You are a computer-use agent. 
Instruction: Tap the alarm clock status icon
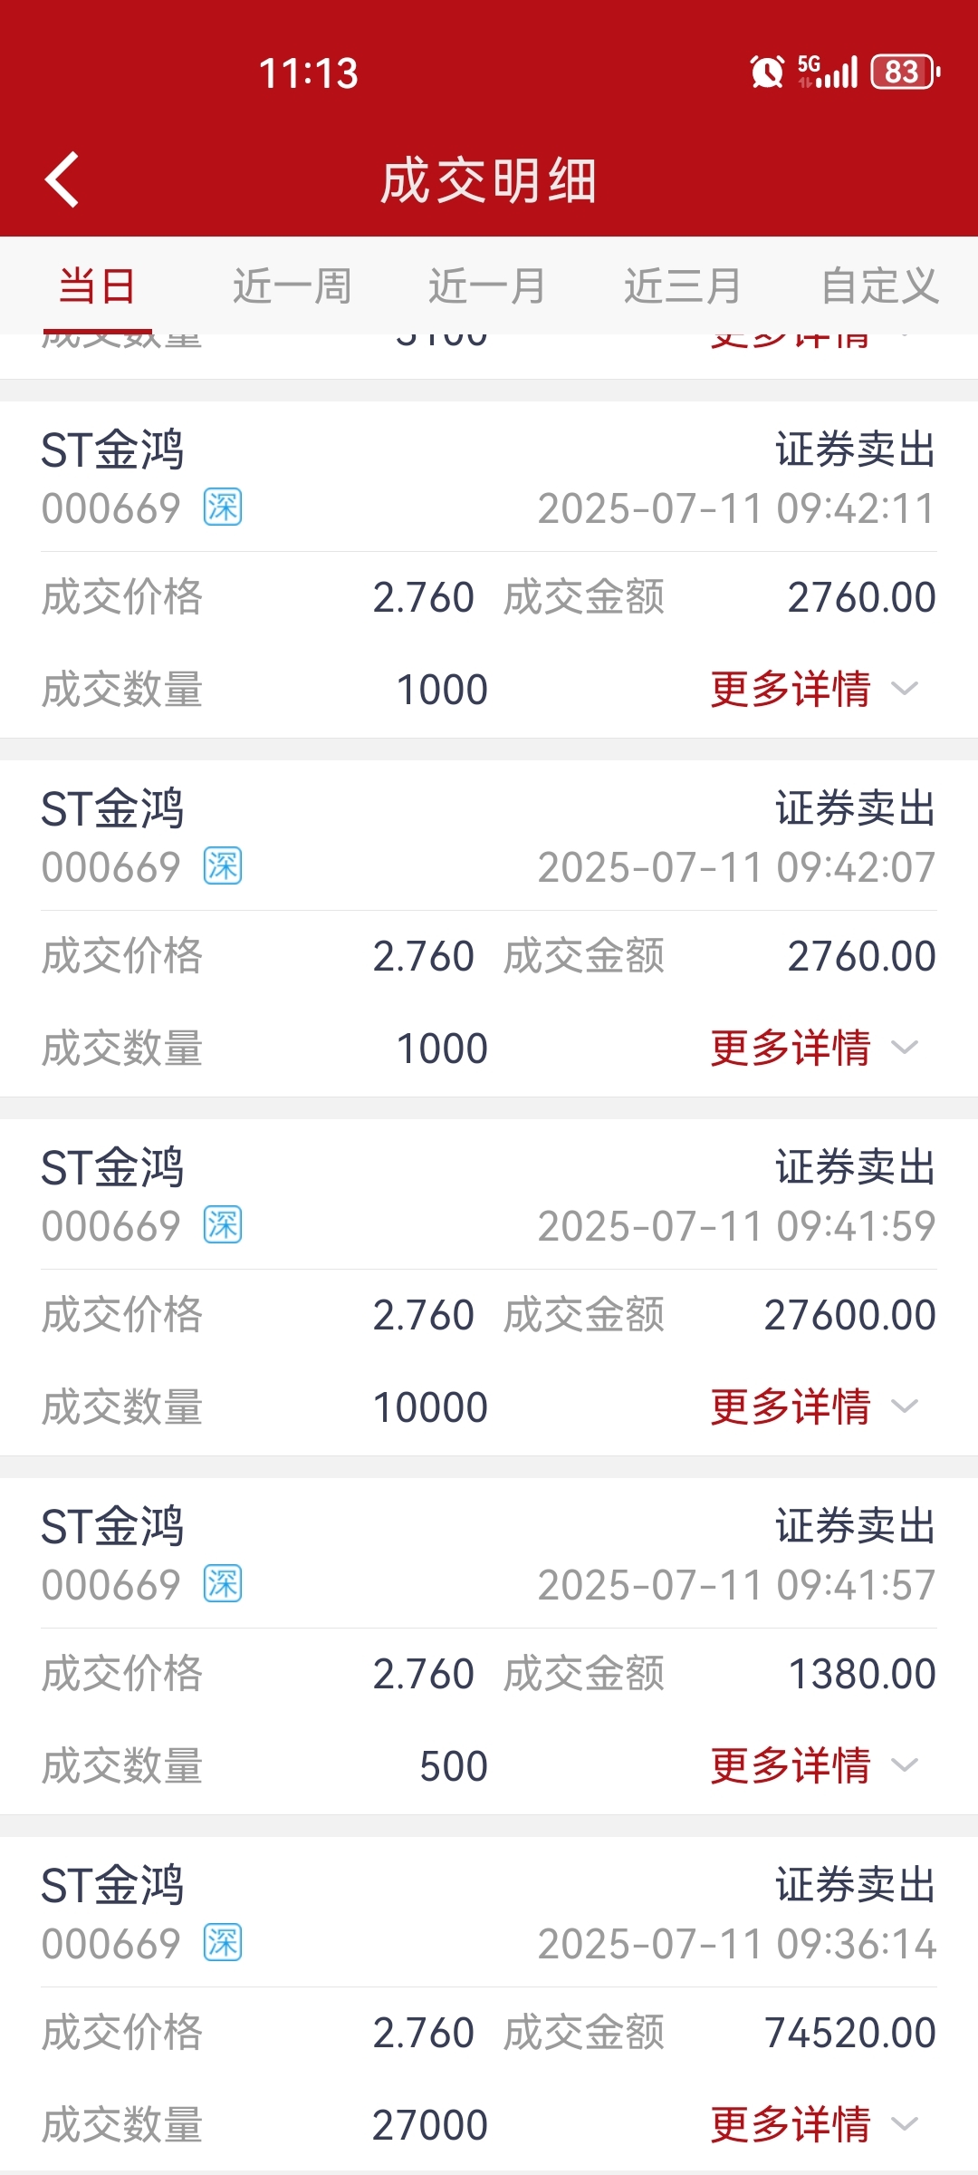click(767, 72)
